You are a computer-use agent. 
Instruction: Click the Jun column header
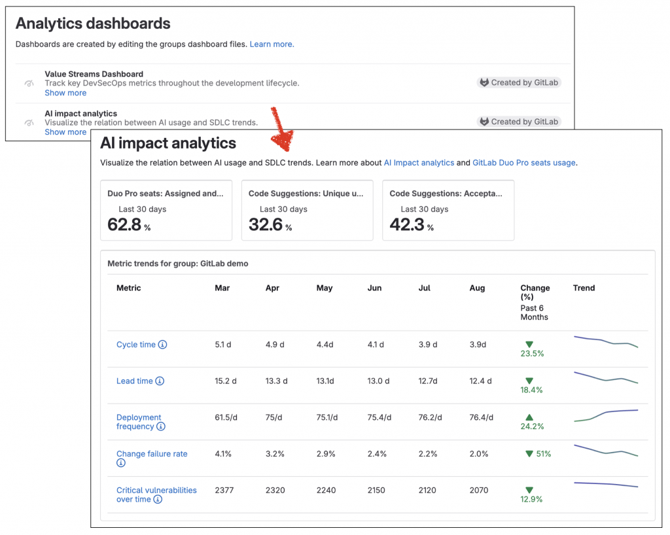point(374,288)
